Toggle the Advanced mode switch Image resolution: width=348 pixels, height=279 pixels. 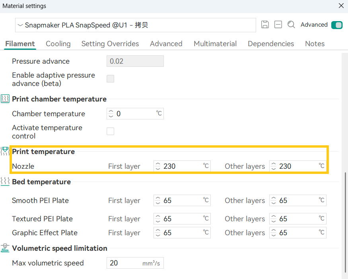coord(337,25)
